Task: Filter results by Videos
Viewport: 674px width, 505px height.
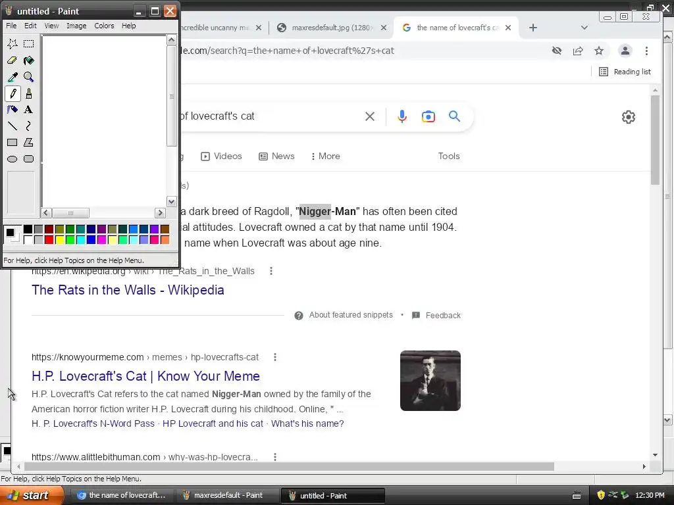Action: [x=221, y=156]
